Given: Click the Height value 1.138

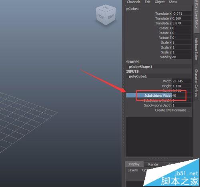Looking at the screenshot, I should 182,86.
